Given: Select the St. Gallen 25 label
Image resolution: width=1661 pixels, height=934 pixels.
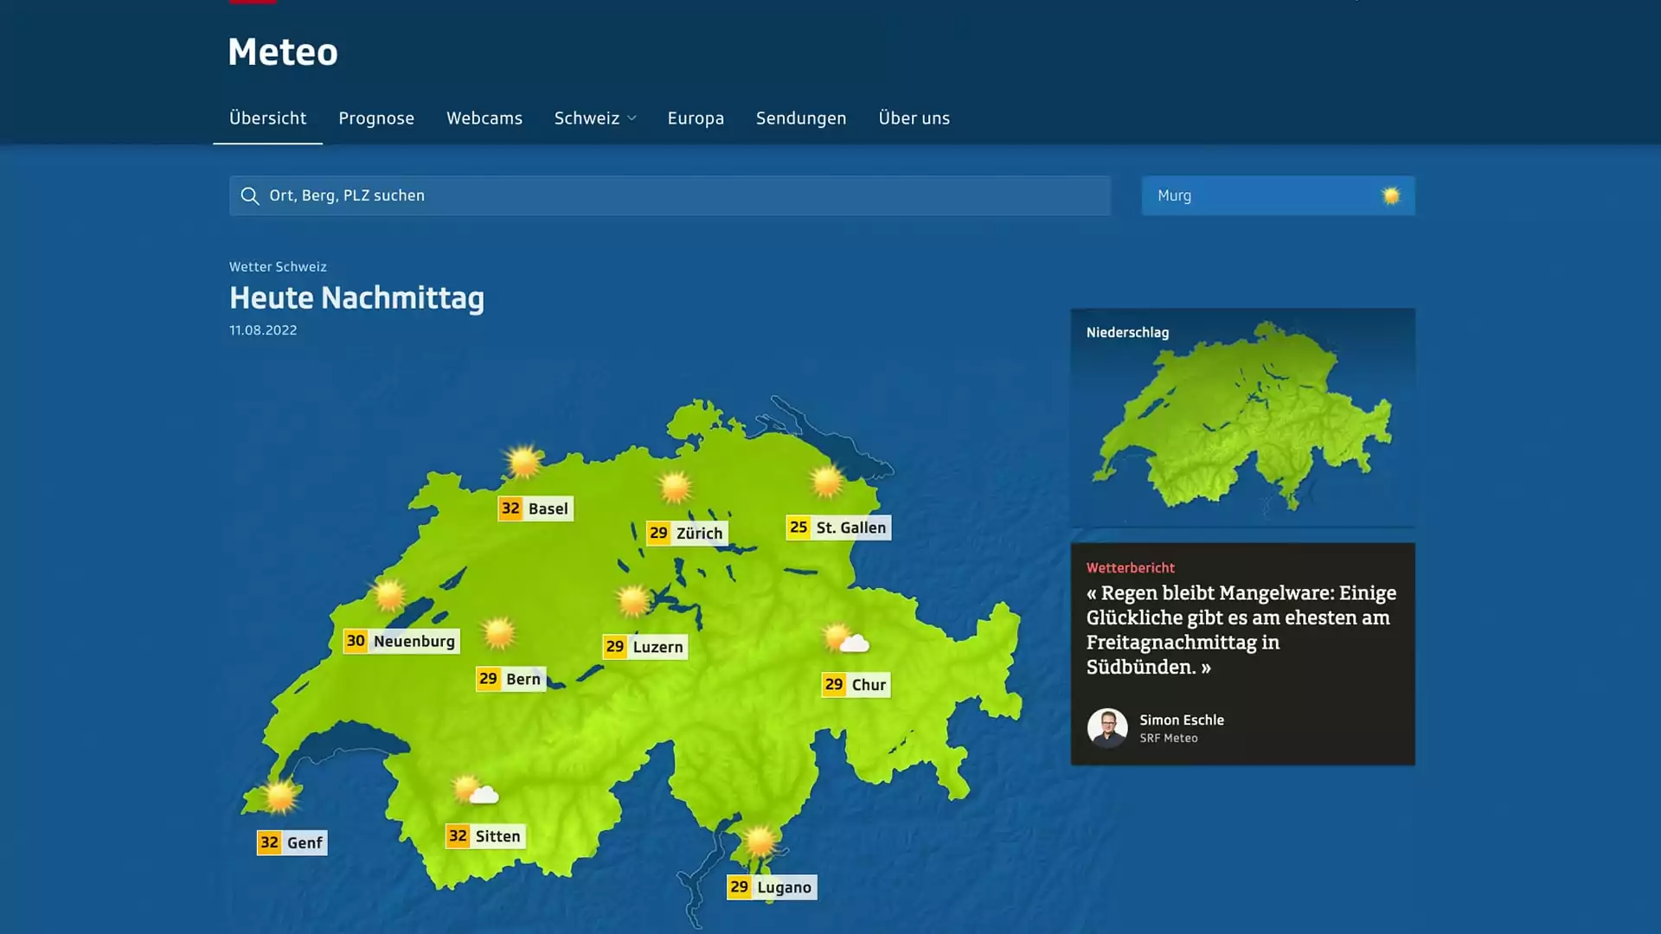Looking at the screenshot, I should click(838, 528).
